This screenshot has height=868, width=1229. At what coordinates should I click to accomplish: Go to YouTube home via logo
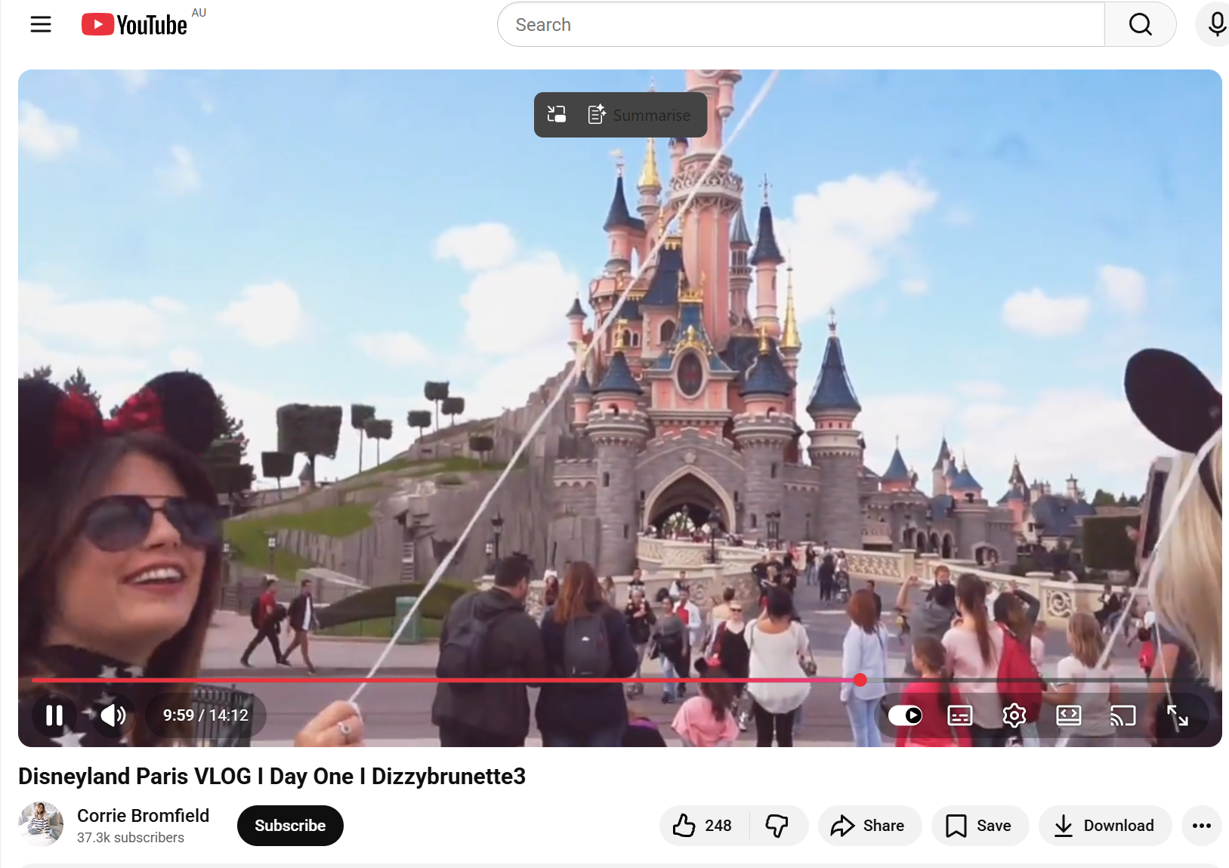click(134, 24)
